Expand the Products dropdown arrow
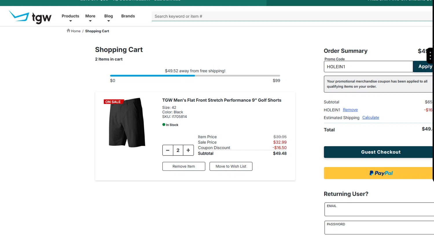This screenshot has width=434, height=239. (70, 21)
